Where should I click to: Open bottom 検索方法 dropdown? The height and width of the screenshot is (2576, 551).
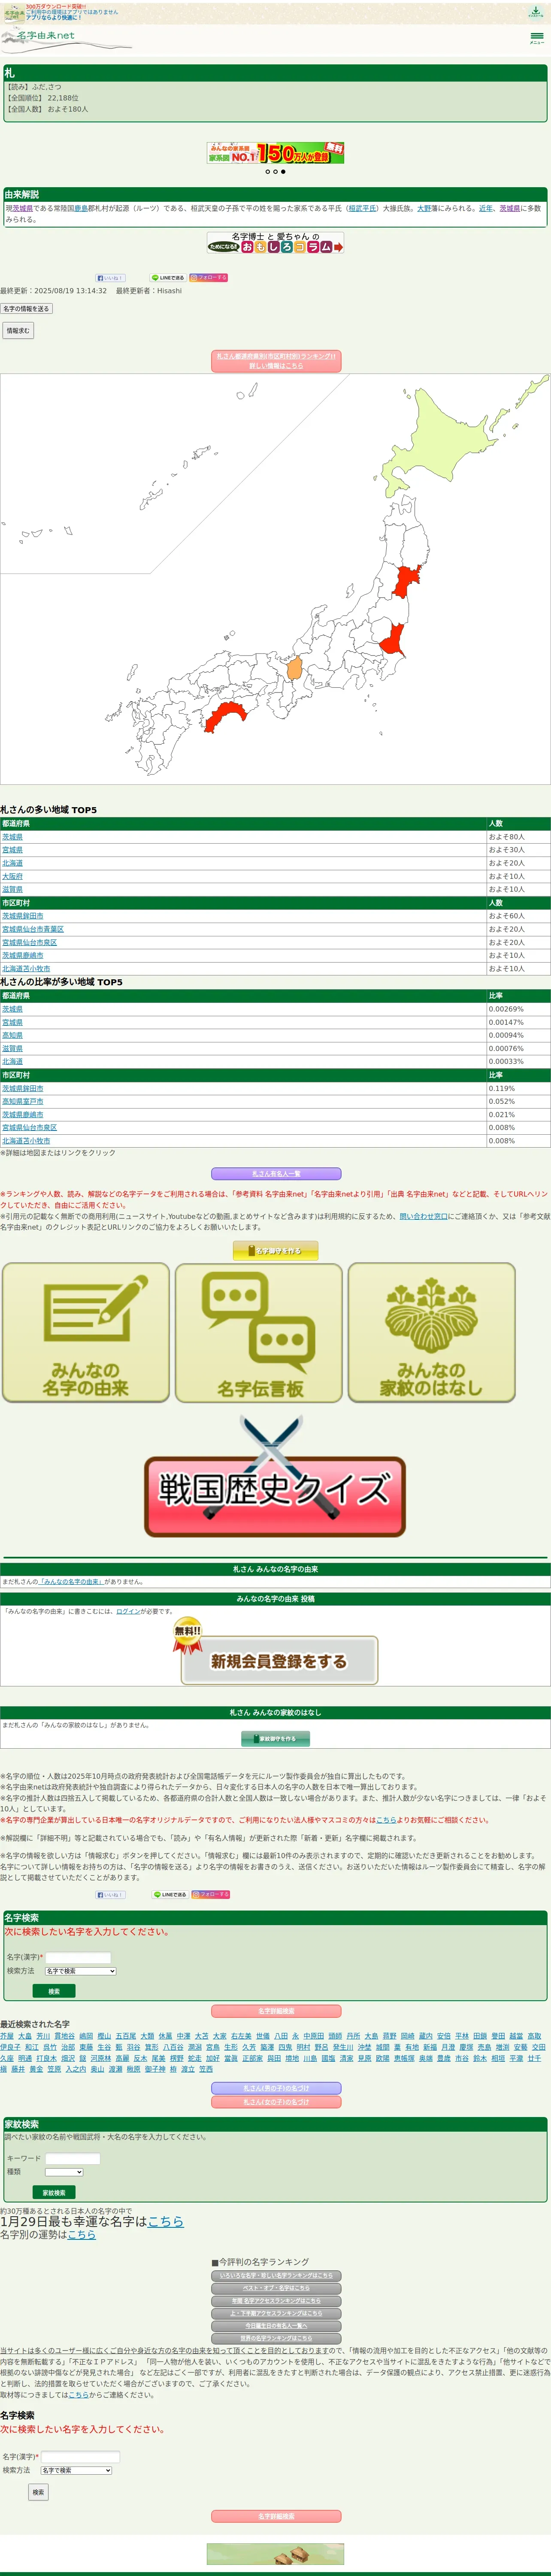pos(76,2470)
